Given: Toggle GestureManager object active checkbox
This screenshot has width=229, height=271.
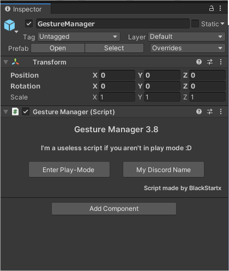Looking at the screenshot, I should tap(29, 23).
